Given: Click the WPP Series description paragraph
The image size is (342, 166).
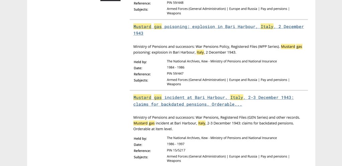Looking at the screenshot, I should [x=218, y=49].
